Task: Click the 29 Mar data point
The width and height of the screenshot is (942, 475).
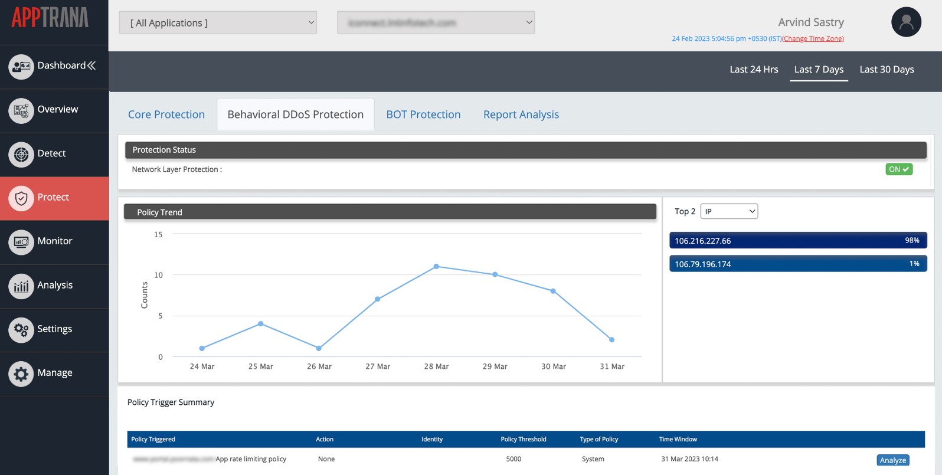Action: click(495, 274)
